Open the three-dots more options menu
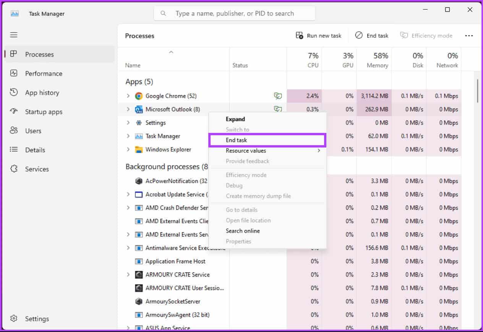The image size is (483, 332). point(469,36)
